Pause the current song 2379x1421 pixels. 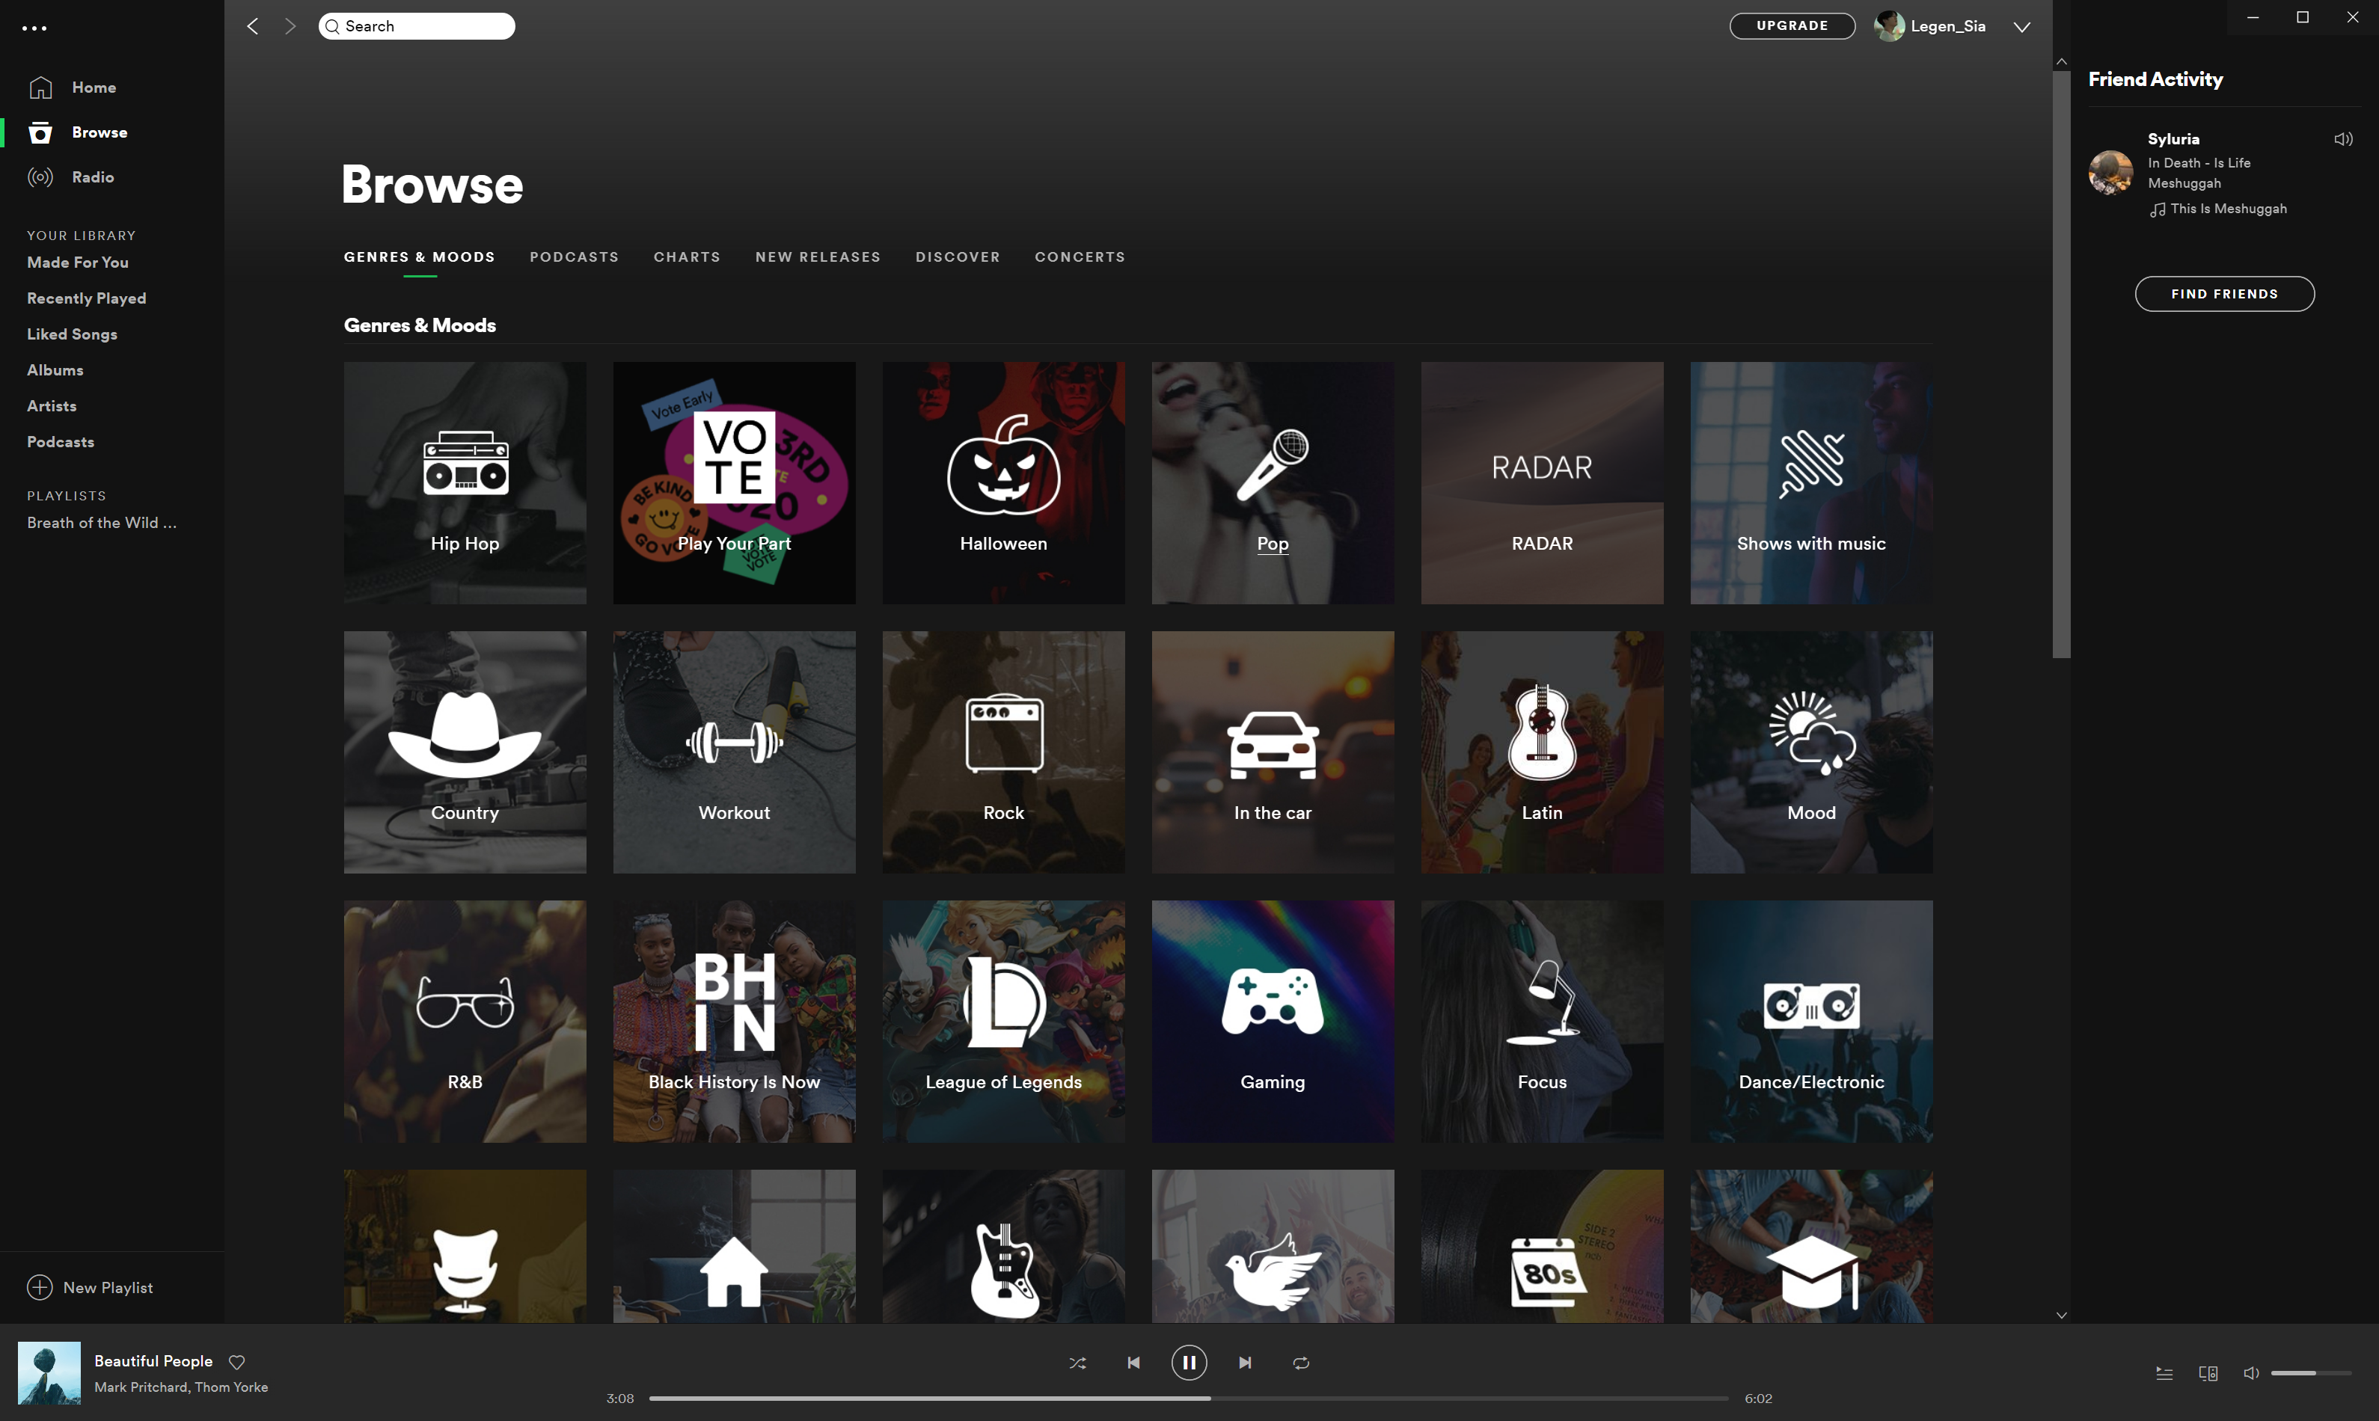[x=1189, y=1362]
